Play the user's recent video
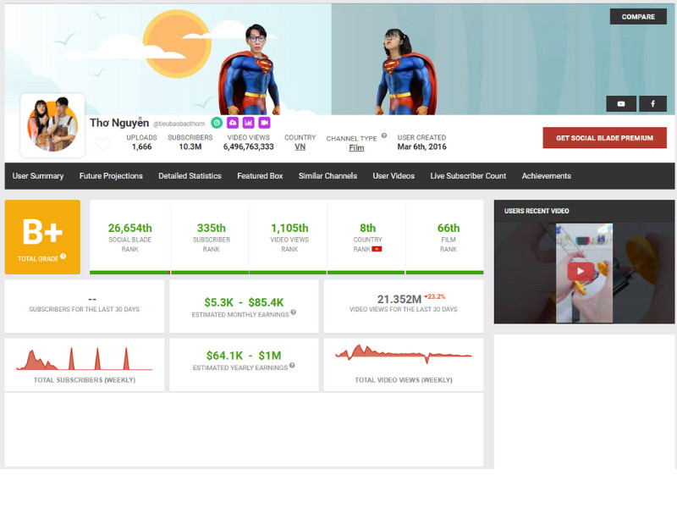Image resolution: width=677 pixels, height=508 pixels. pos(581,271)
